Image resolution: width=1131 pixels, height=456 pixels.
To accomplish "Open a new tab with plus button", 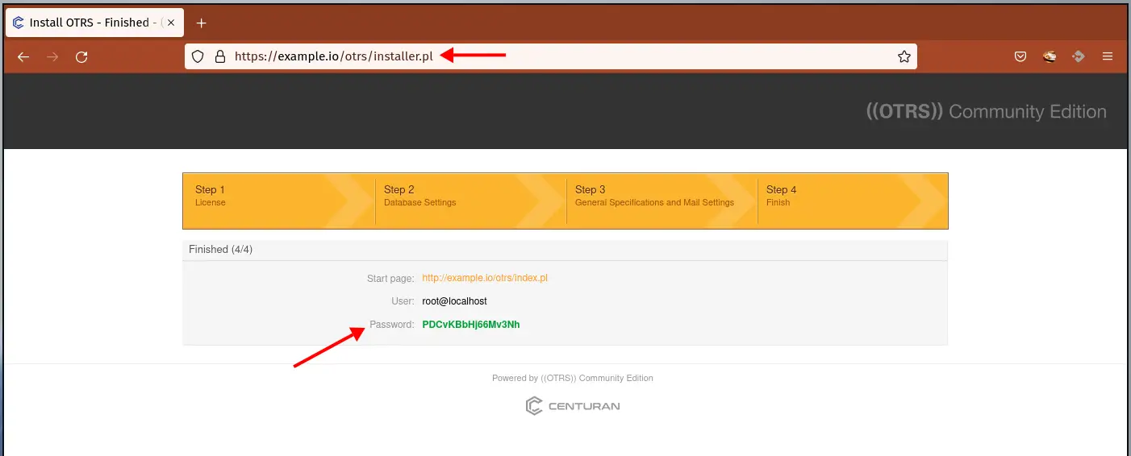I will click(202, 23).
